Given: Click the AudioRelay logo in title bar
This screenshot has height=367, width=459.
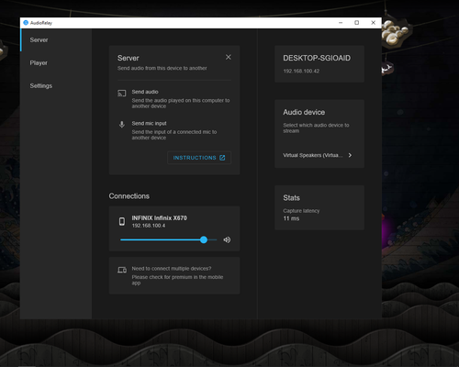Looking at the screenshot, I should point(26,23).
